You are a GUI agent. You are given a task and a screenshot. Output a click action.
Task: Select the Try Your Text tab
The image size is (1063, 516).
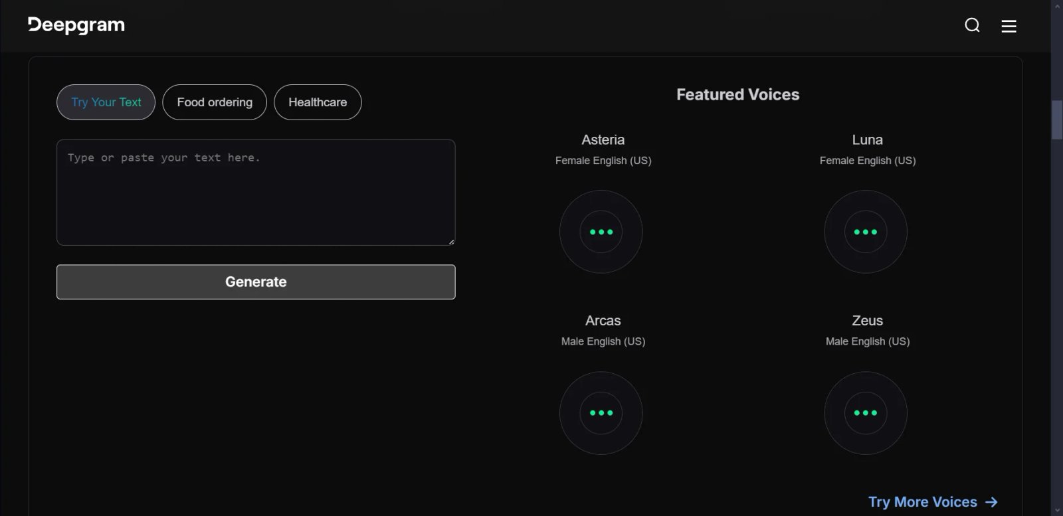click(106, 102)
